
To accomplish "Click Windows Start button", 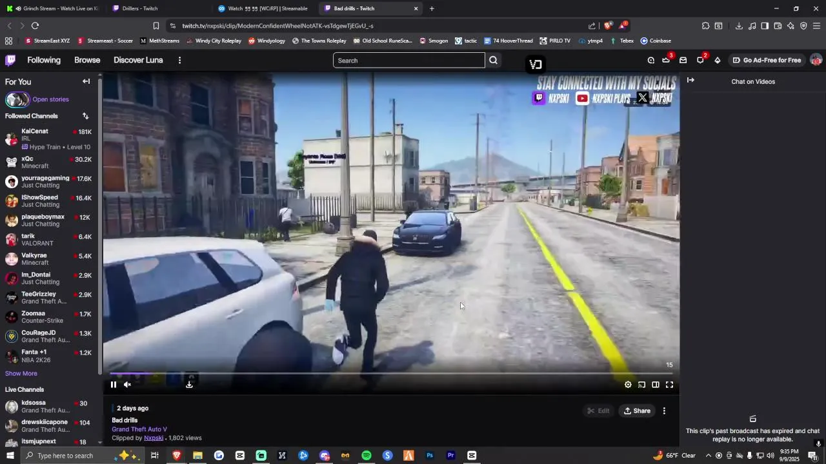I will pyautogui.click(x=10, y=456).
